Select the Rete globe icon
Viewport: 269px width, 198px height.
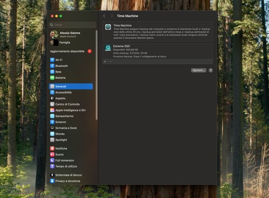coord(52,72)
